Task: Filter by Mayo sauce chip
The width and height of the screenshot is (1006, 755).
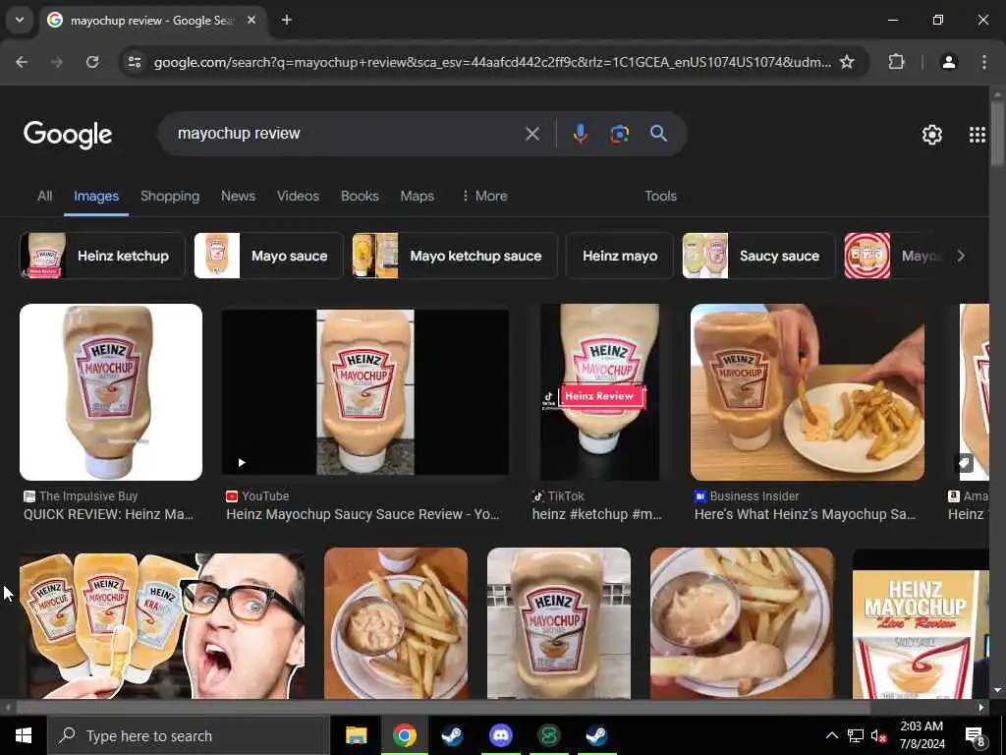Action: [x=268, y=256]
